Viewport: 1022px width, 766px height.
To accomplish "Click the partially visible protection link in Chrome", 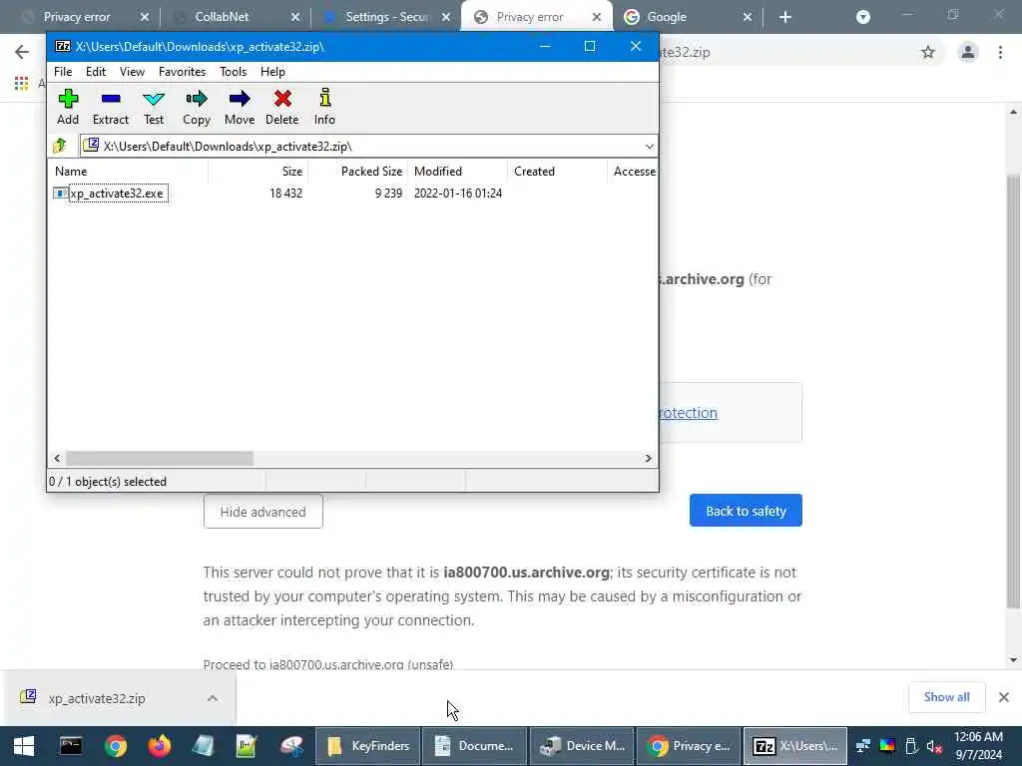I will [x=688, y=413].
